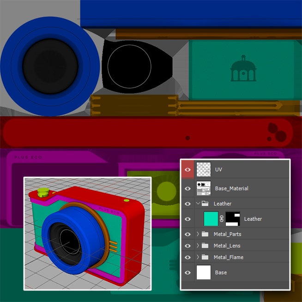The width and height of the screenshot is (302, 302).
Task: Click the Leather group folder icon
Action: coord(205,203)
